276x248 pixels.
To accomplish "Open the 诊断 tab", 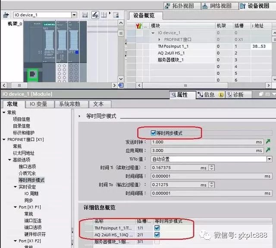I will point(235,94).
